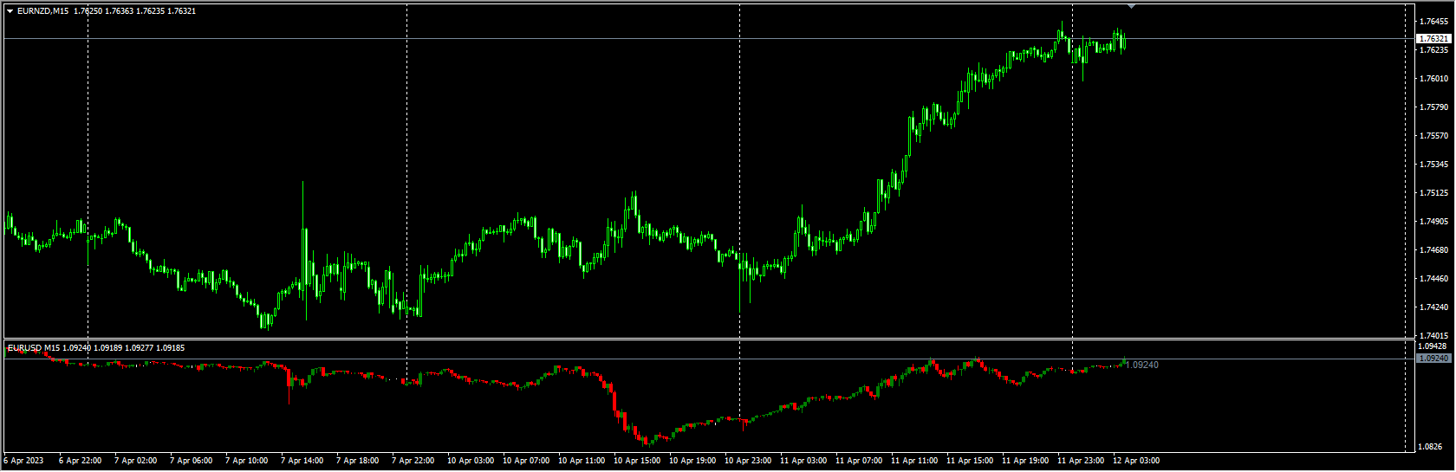
Task: Click the 6 Apr 22:00 time label
Action: tap(80, 461)
